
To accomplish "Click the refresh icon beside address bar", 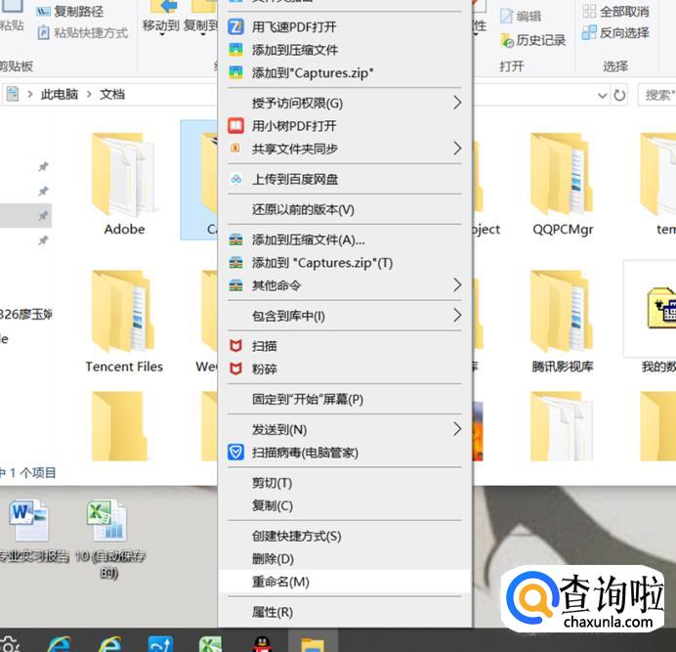I will point(619,95).
